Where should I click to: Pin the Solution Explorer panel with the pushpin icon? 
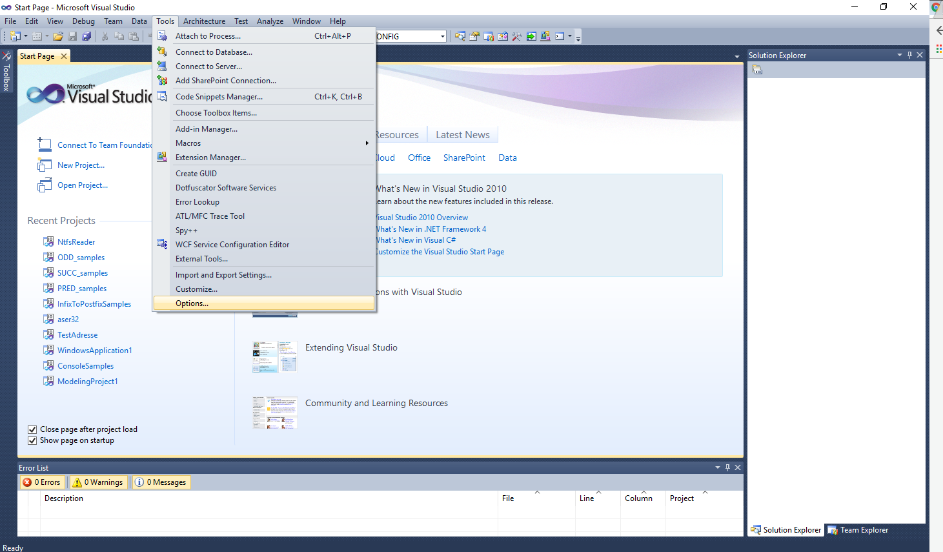pyautogui.click(x=909, y=56)
